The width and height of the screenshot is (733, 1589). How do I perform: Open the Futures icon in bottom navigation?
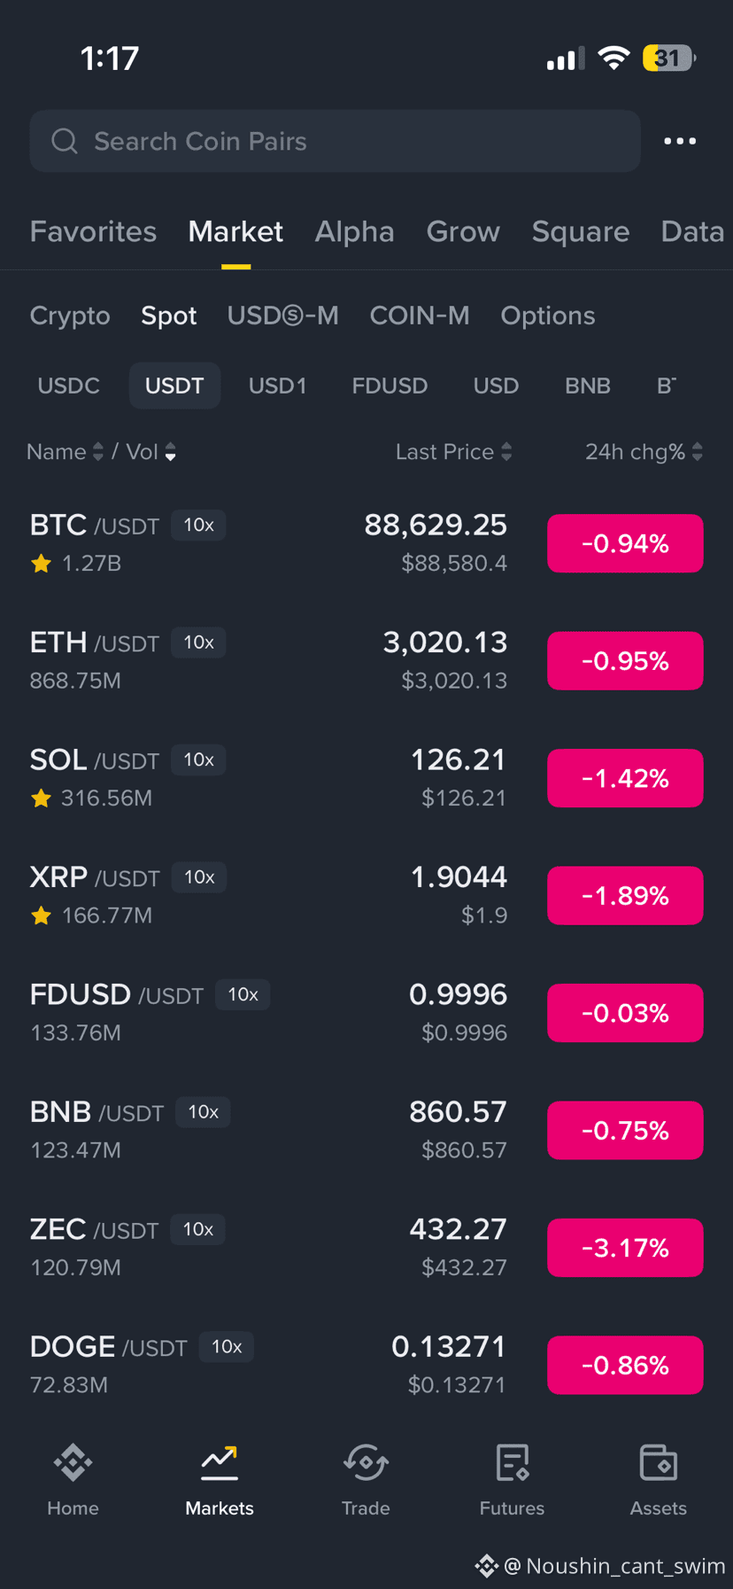click(512, 1462)
